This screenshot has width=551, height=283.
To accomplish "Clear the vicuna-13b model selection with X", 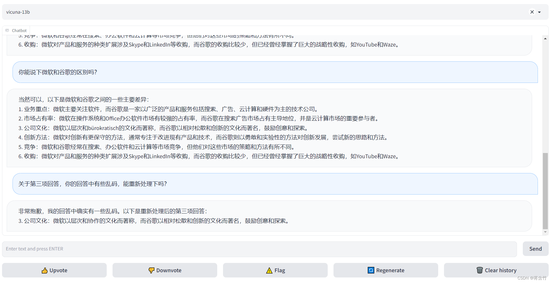I will (532, 12).
